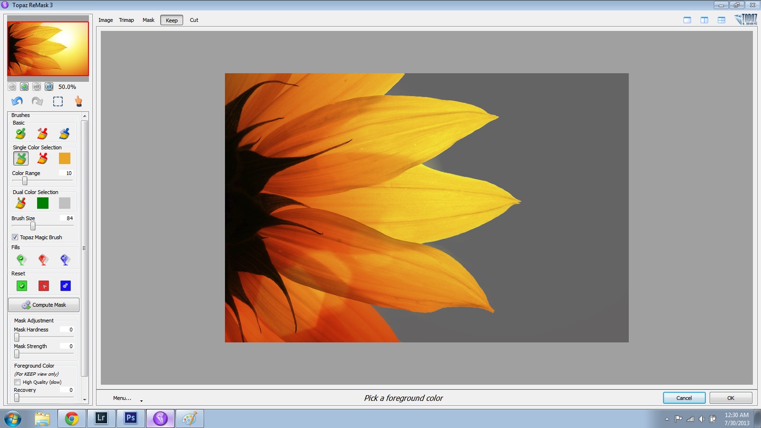Select the hand pan tool

tap(78, 101)
